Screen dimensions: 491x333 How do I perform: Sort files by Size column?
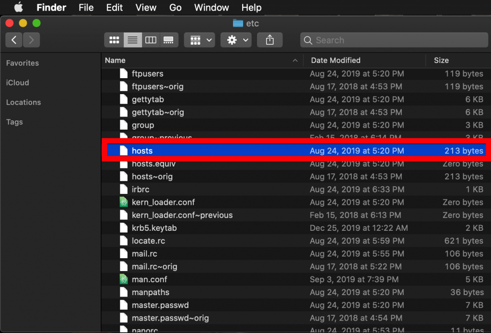[x=458, y=60]
